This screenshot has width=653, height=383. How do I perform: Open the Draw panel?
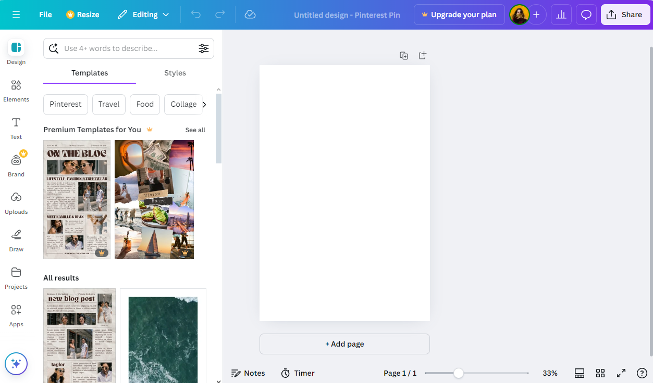pyautogui.click(x=16, y=240)
